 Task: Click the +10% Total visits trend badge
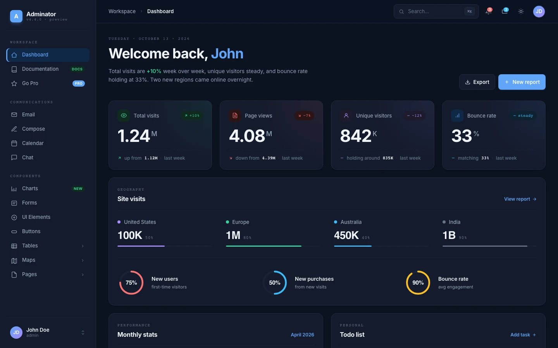[x=192, y=116]
